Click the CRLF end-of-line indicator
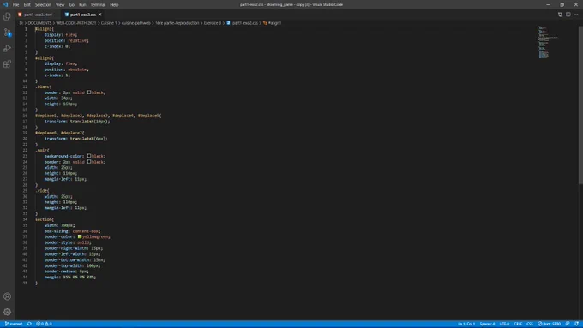This screenshot has height=328, width=583. [518, 324]
